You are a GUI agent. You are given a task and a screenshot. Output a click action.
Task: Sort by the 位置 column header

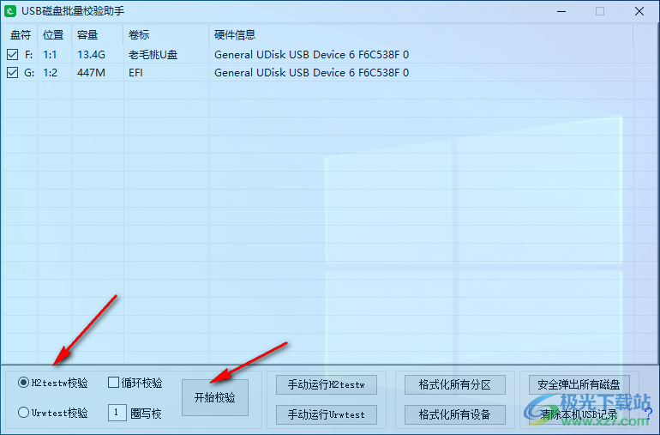pyautogui.click(x=55, y=34)
